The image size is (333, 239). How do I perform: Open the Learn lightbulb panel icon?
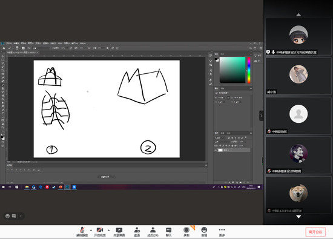pos(256,56)
